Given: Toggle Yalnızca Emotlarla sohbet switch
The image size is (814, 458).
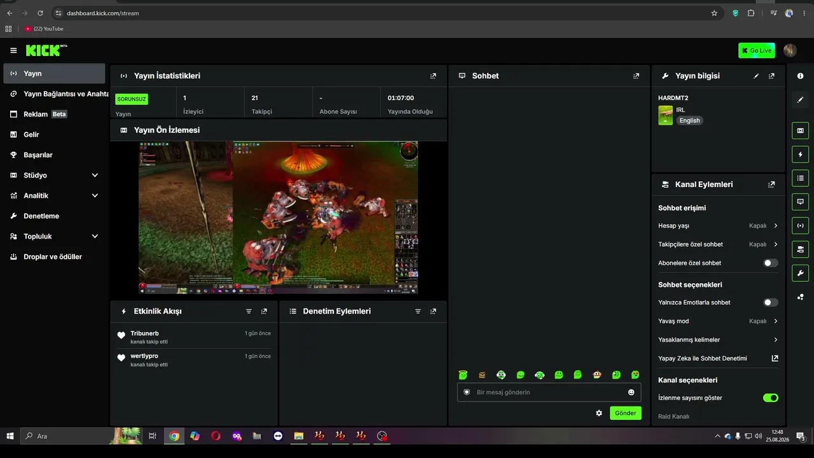Looking at the screenshot, I should (771, 303).
